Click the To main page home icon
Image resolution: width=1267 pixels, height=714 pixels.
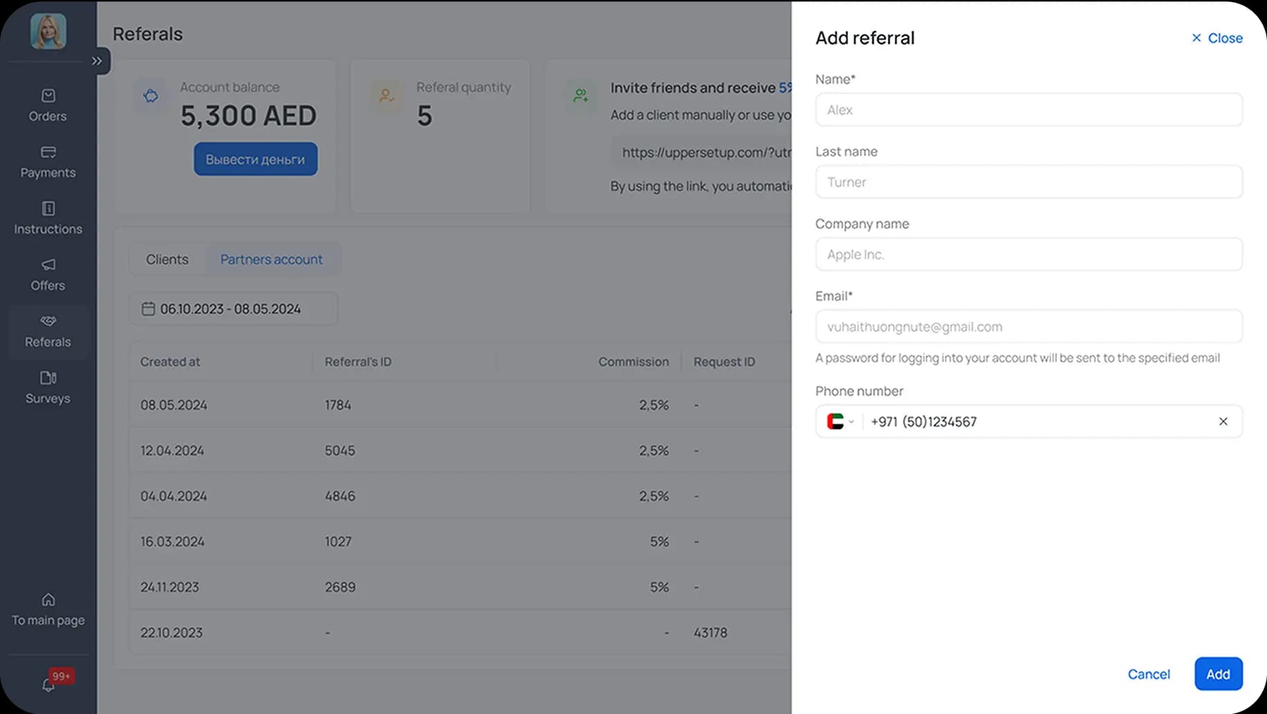coord(48,600)
